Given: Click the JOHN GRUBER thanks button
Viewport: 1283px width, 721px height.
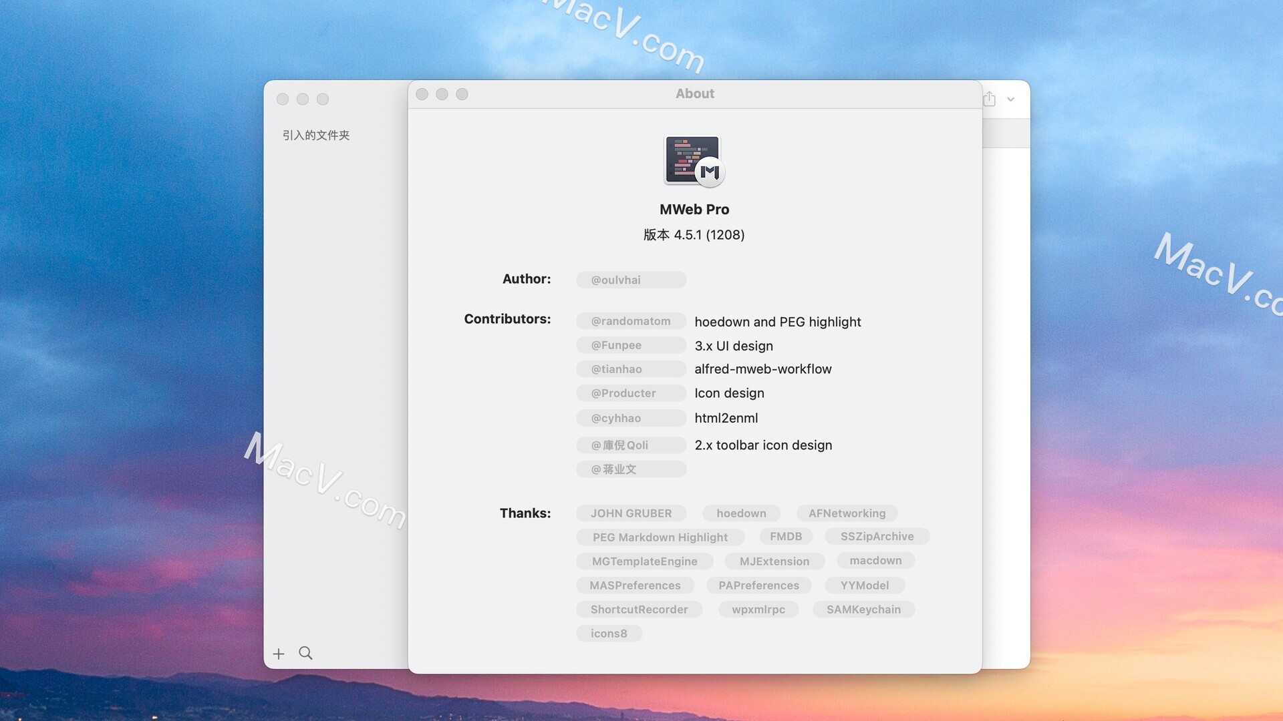Looking at the screenshot, I should [631, 513].
